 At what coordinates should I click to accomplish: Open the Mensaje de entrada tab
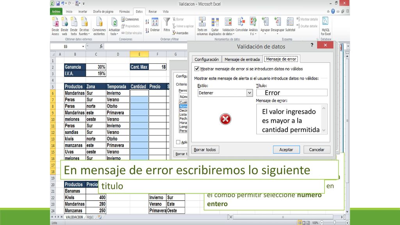(x=242, y=59)
